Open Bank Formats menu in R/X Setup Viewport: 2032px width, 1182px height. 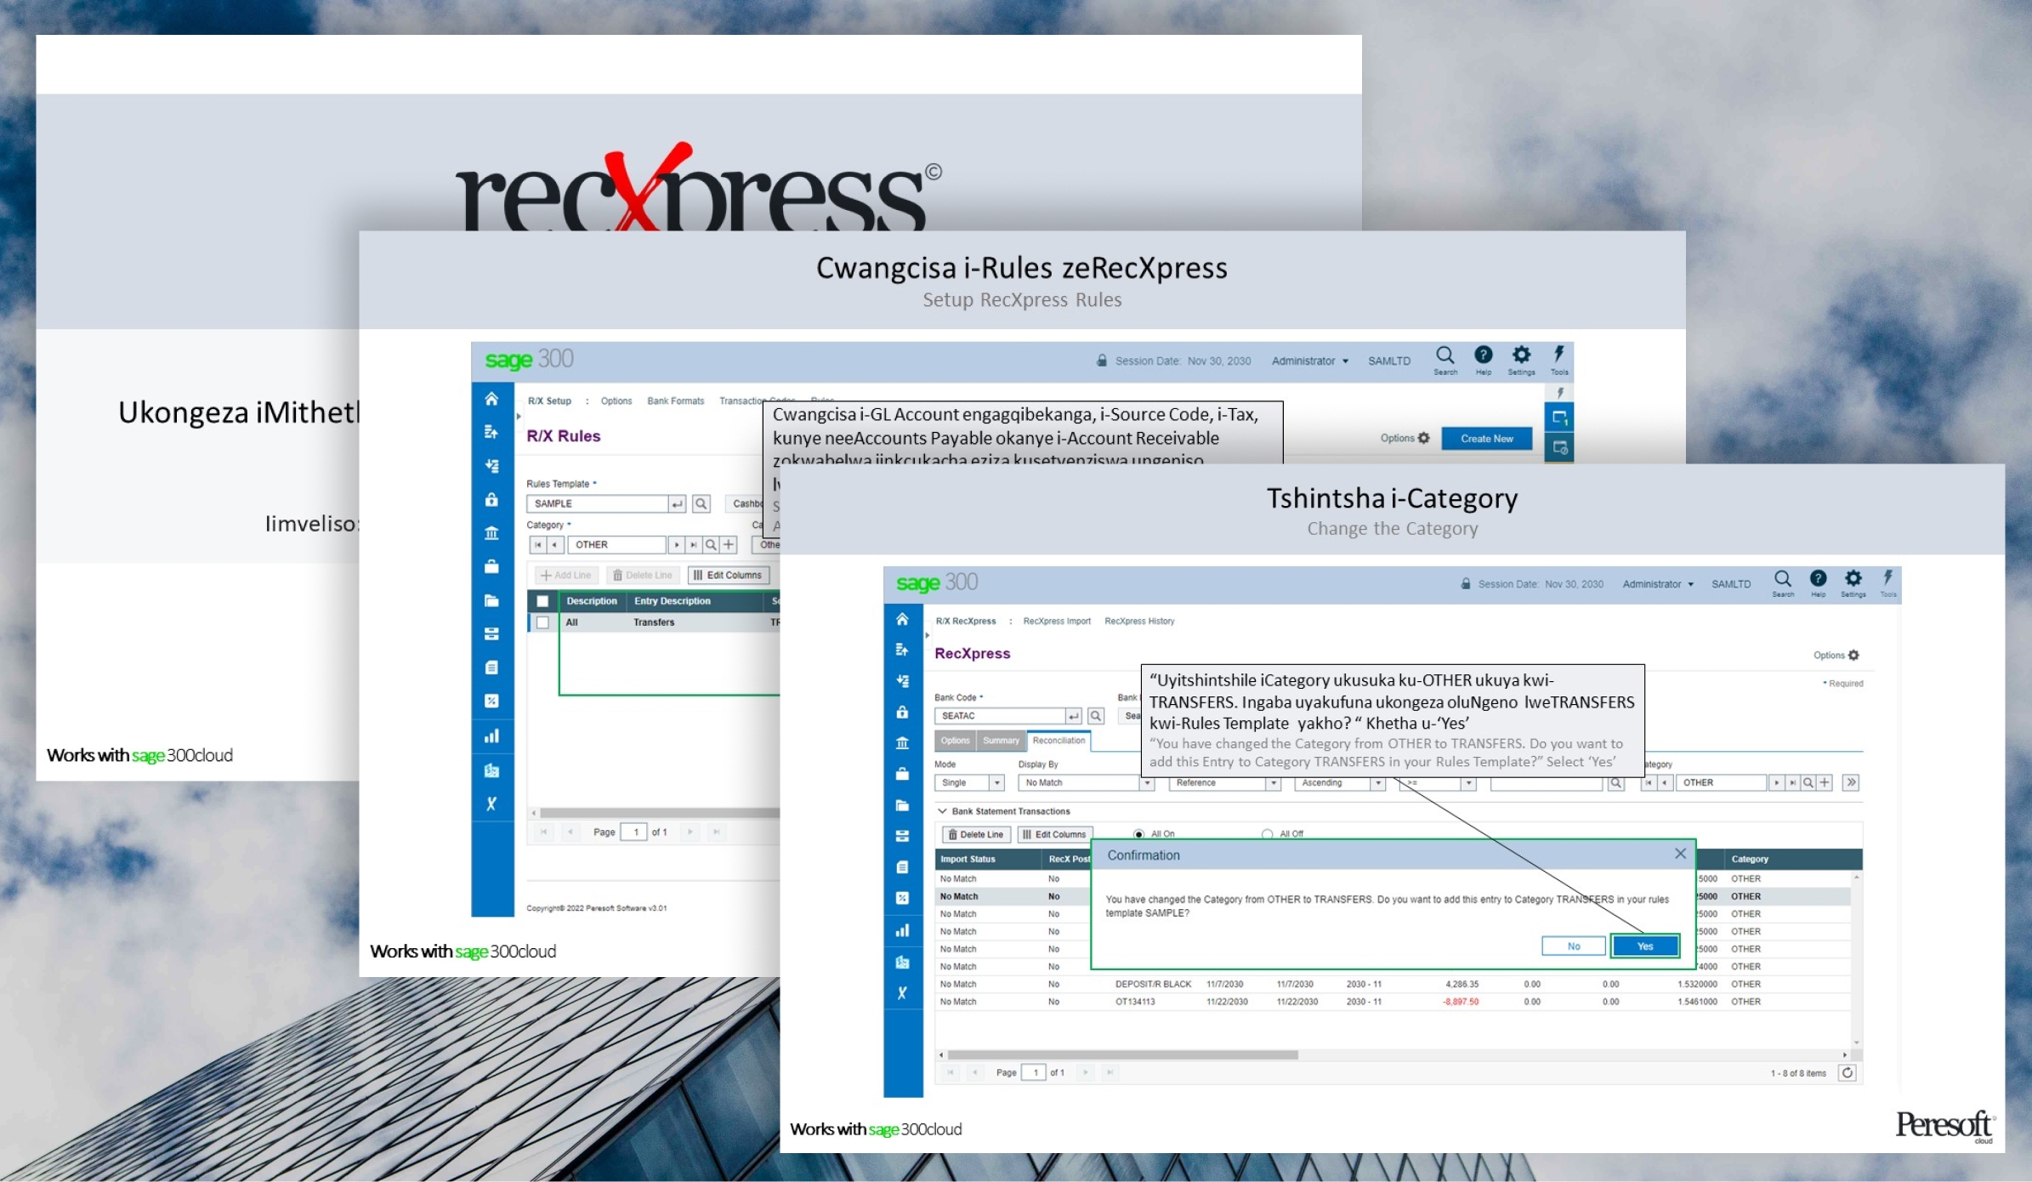point(675,401)
